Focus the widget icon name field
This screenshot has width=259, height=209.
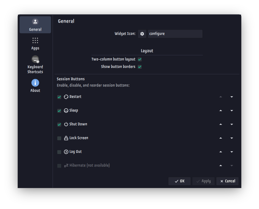pyautogui.click(x=175, y=34)
